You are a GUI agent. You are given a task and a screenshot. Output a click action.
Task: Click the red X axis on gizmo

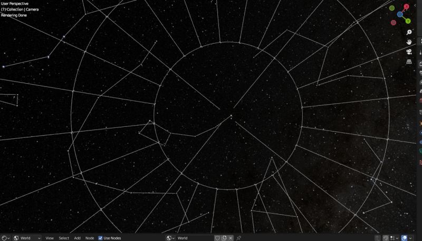[406, 7]
